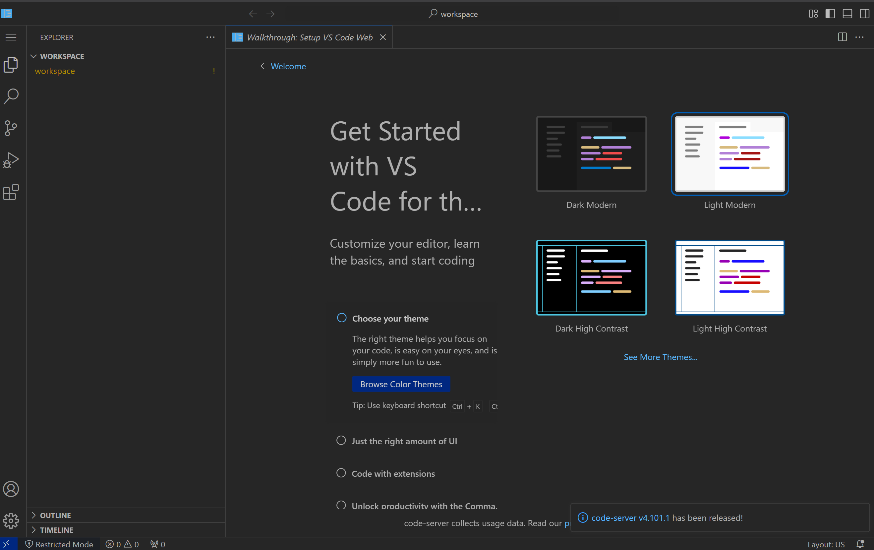The width and height of the screenshot is (874, 550).
Task: Click the Ctrl key hint in tip
Action: click(457, 406)
